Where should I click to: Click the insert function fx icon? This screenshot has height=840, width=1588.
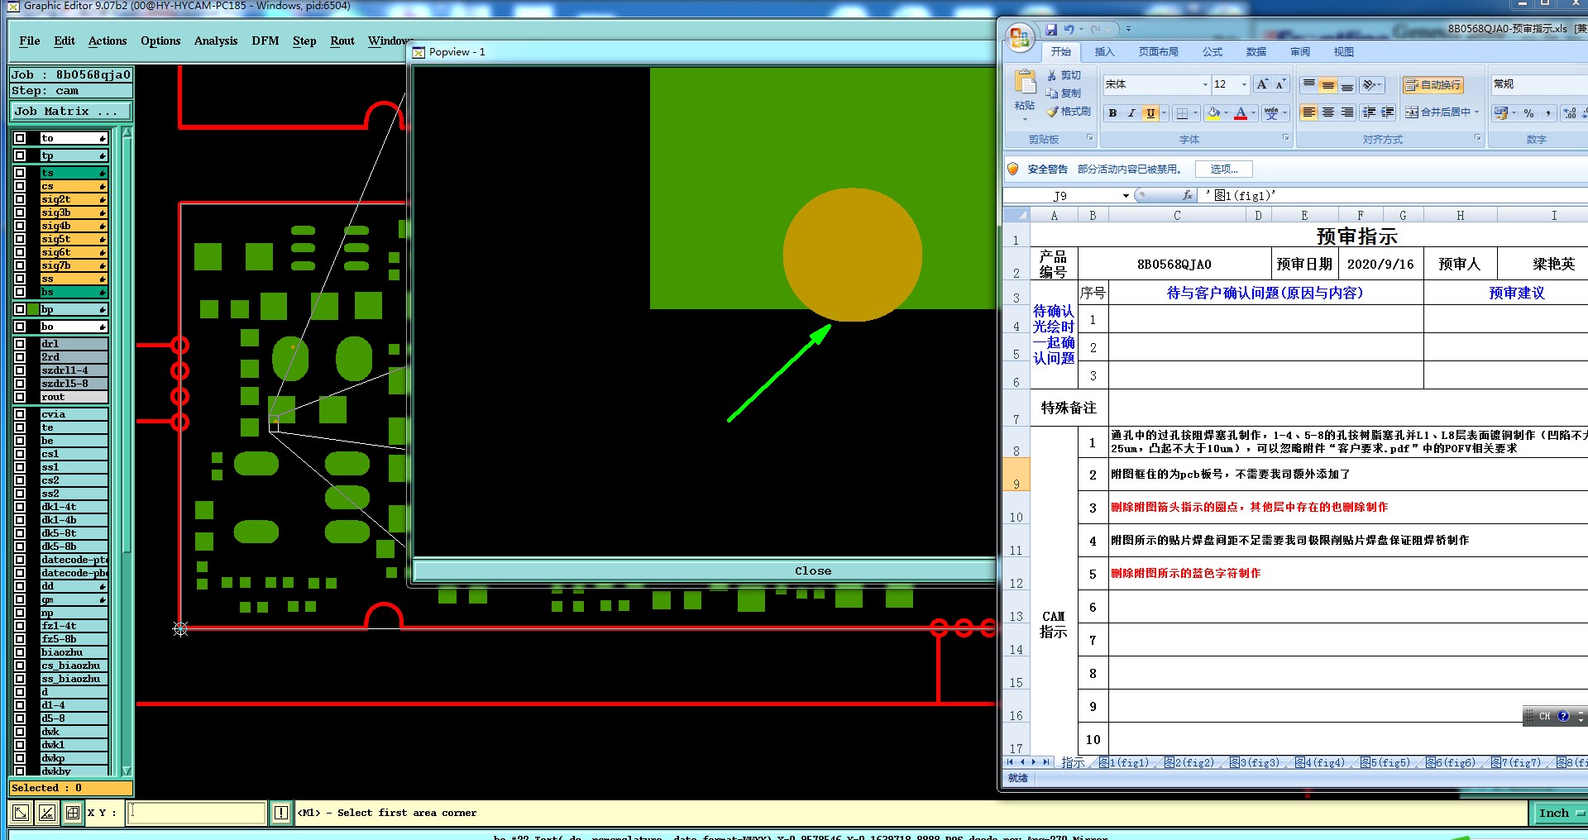pyautogui.click(x=1188, y=195)
